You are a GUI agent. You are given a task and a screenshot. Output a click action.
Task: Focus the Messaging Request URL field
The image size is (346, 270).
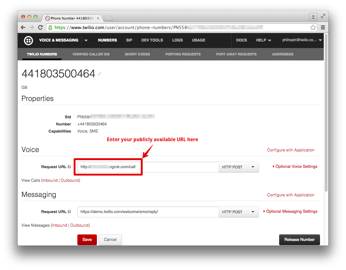point(148,212)
